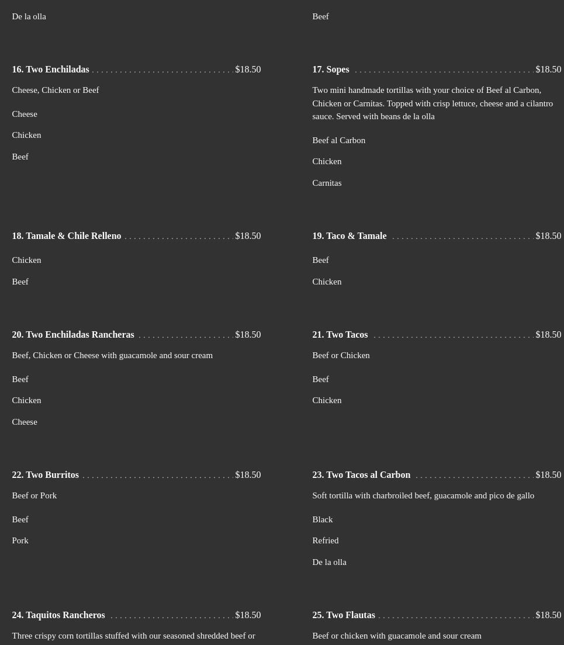Select Beef al Carbon option for Sopes

pos(338,140)
